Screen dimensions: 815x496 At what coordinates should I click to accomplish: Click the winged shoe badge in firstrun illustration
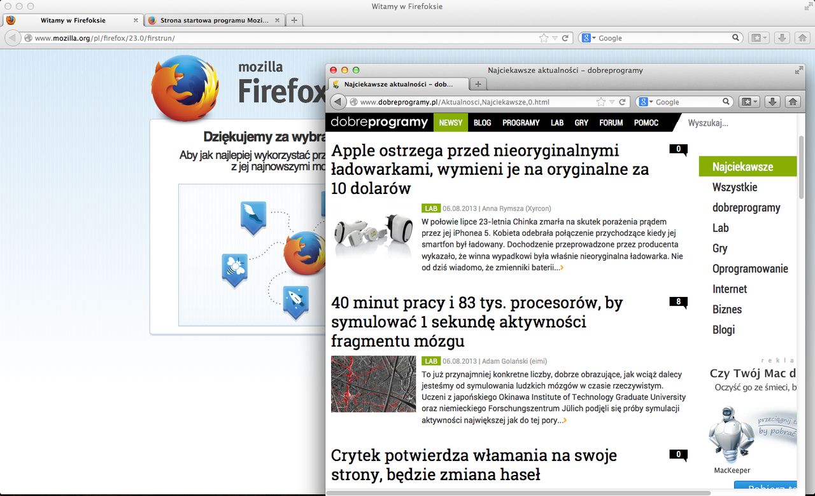point(253,217)
